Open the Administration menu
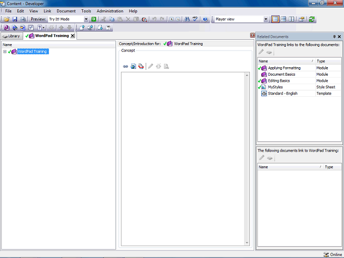Image resolution: width=344 pixels, height=258 pixels. pyautogui.click(x=110, y=11)
